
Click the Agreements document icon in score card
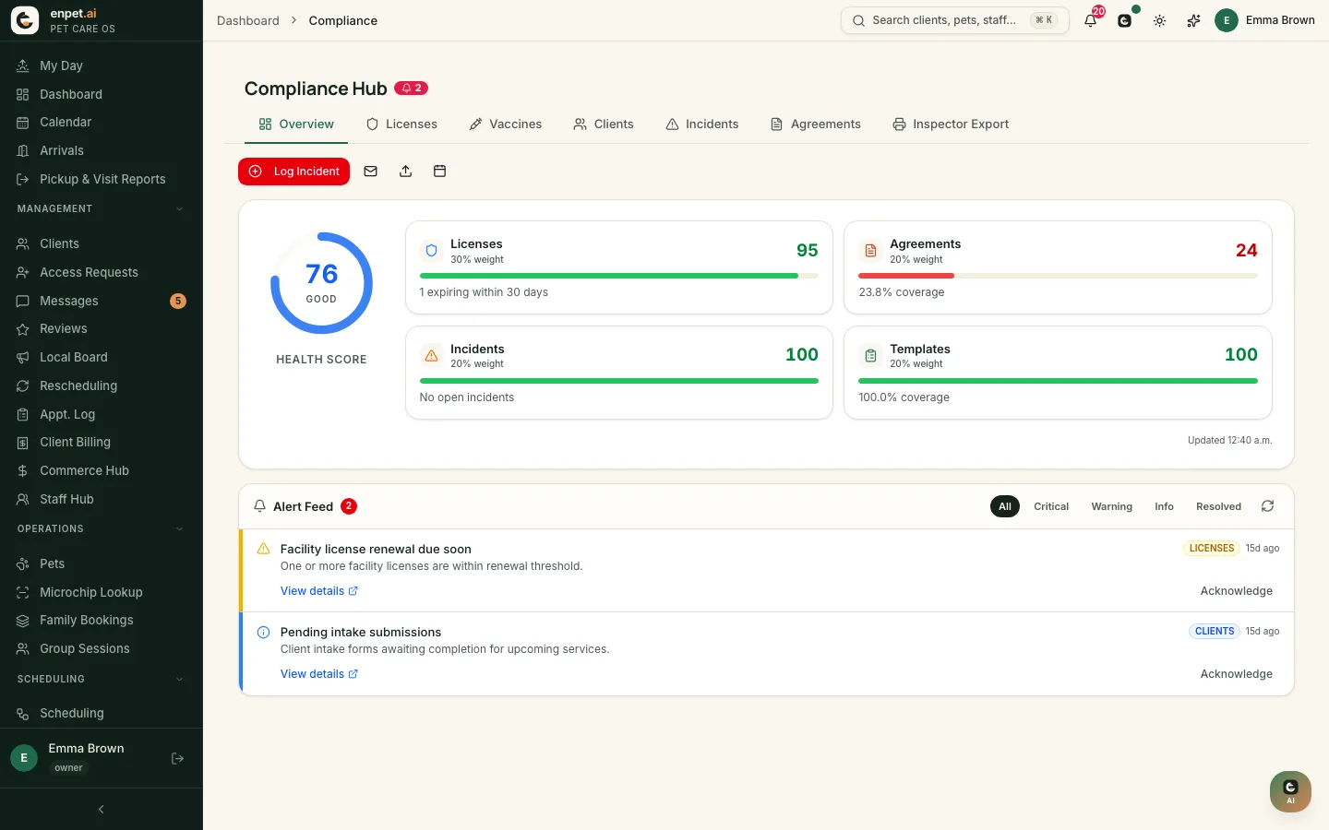pos(870,251)
